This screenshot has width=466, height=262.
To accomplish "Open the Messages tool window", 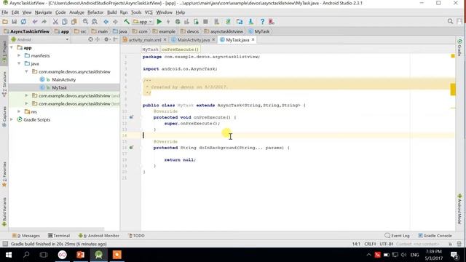I will tap(26, 236).
